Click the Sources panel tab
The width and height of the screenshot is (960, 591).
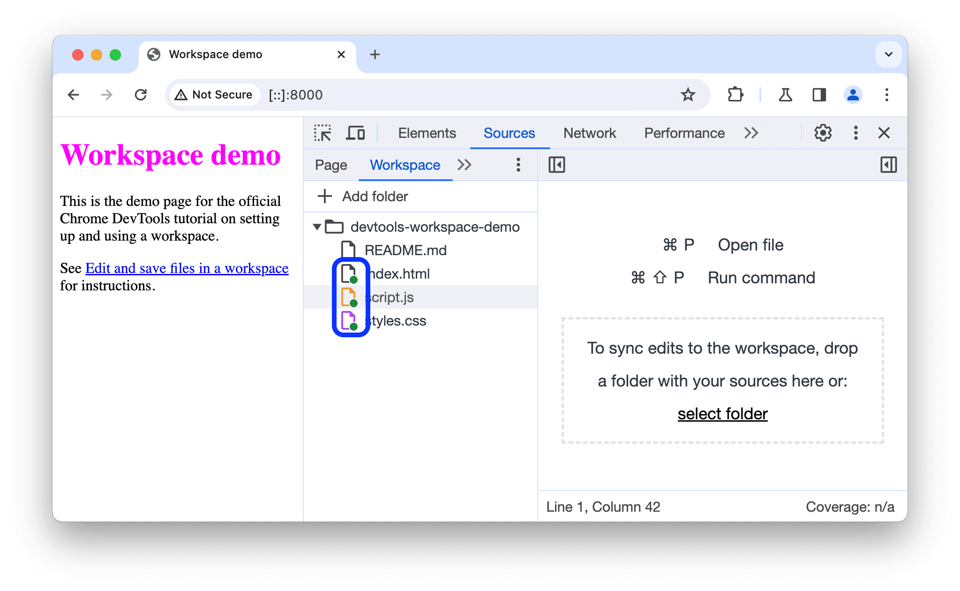click(x=509, y=133)
